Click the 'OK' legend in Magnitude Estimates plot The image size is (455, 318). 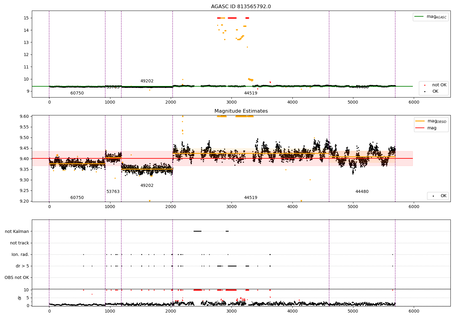443,196
